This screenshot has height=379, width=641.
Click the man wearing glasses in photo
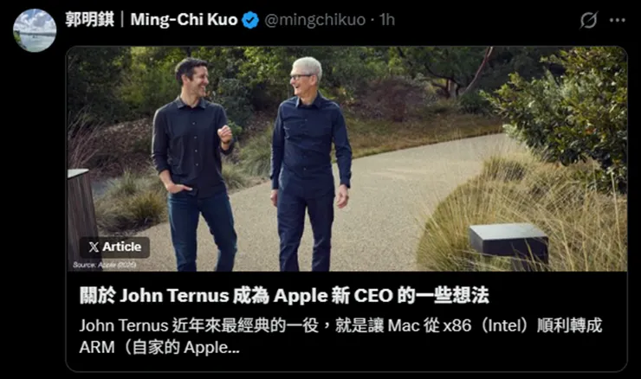click(311, 164)
